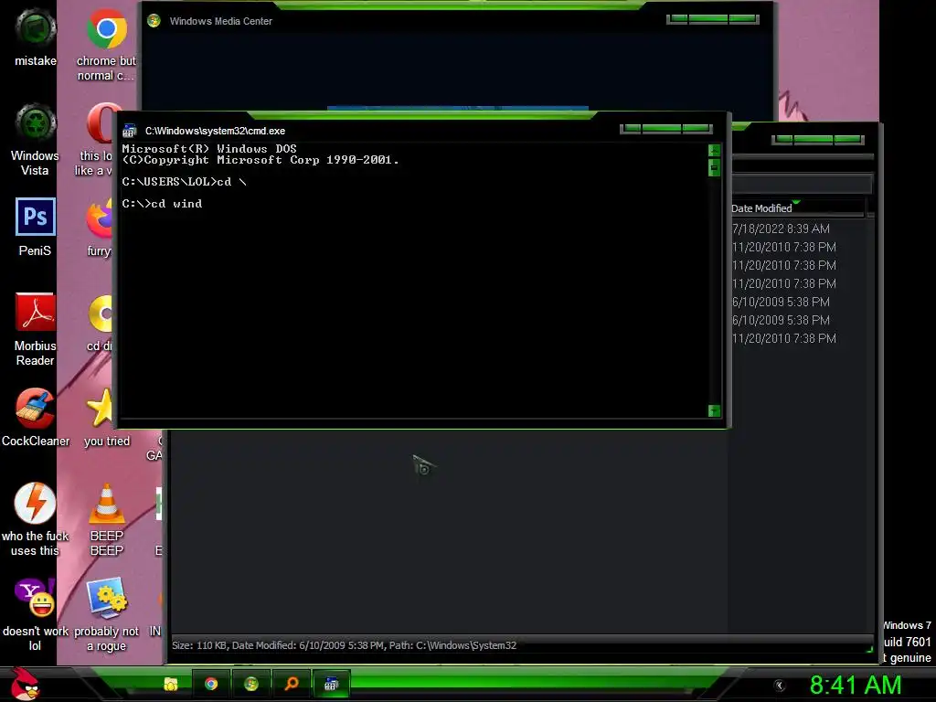Click inside the cmd console at 'cd wind'
936x702 pixels.
pos(176,204)
